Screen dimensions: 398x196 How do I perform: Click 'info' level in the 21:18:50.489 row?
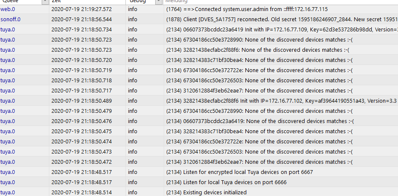[133, 101]
